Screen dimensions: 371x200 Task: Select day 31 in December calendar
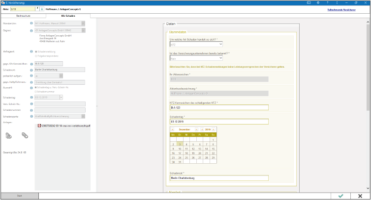pos(180,162)
